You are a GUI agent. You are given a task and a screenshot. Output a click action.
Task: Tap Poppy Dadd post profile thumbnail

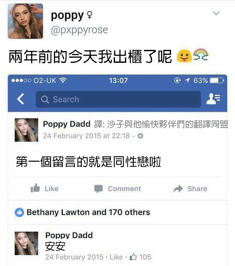coord(27,130)
